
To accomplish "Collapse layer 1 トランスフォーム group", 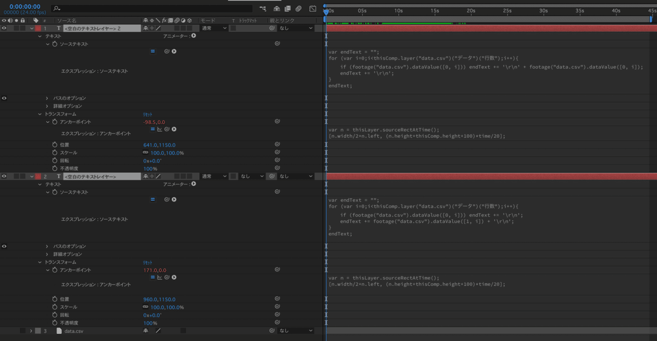I will click(40, 114).
